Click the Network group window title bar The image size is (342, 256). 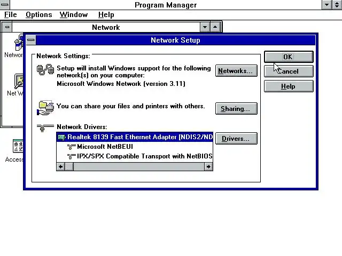106,27
